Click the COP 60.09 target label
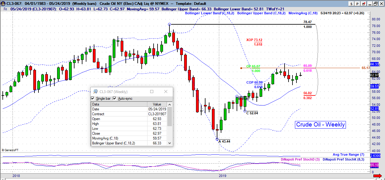Viewport: 385px width, 180px height. 255,82
